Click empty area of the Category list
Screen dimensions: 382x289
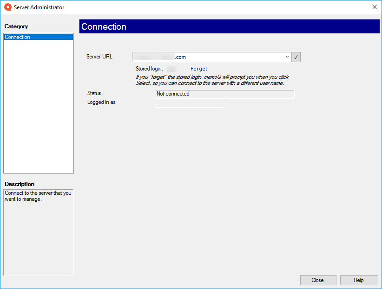coord(38,107)
